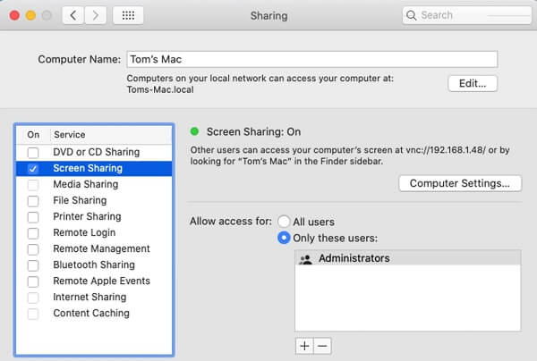Select the Administrators group entry
The width and height of the screenshot is (537, 361).
point(356,258)
